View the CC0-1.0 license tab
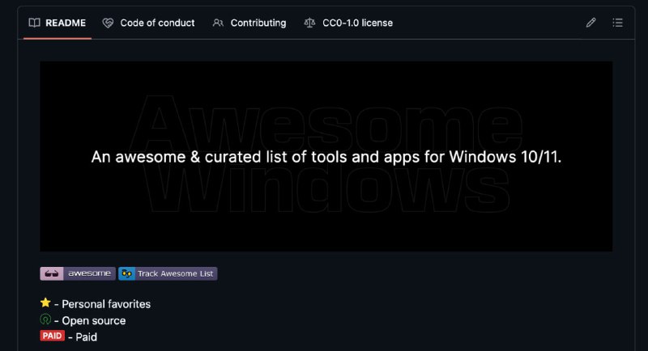Screen dimensions: 648x351 [348, 23]
